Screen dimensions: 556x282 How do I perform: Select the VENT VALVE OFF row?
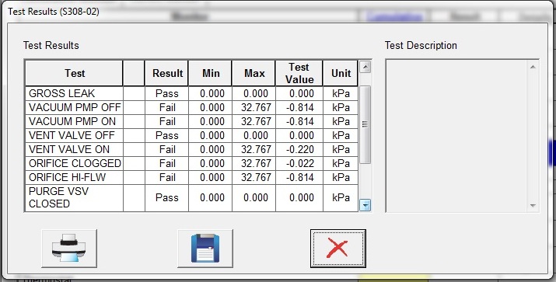click(191, 136)
